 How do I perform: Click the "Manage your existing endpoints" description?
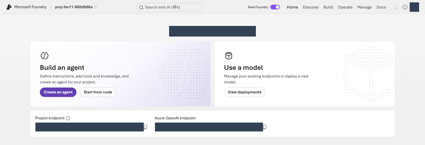click(266, 79)
